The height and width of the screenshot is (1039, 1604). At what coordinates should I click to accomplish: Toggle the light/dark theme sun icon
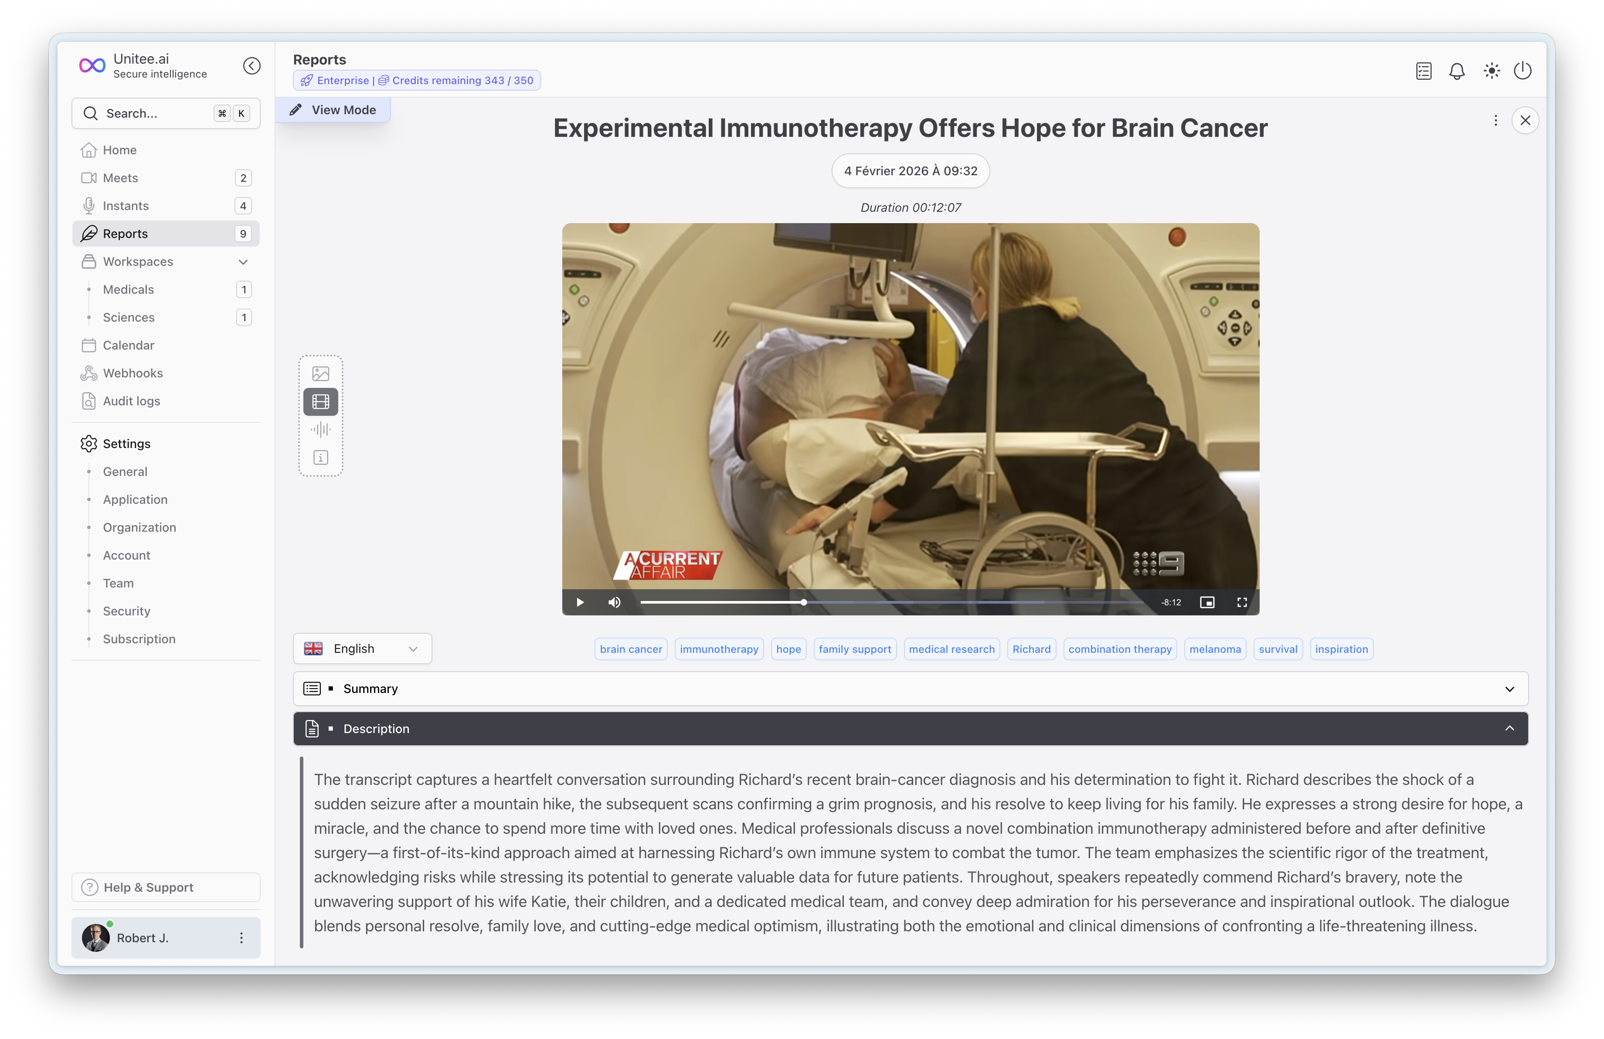click(1492, 71)
